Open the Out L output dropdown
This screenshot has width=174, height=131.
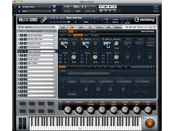(36, 11)
